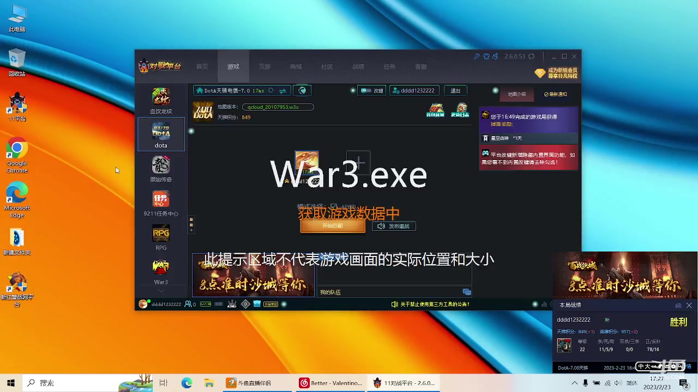The image size is (698, 392).
Task: Open the notification center icon
Action: tap(684, 383)
